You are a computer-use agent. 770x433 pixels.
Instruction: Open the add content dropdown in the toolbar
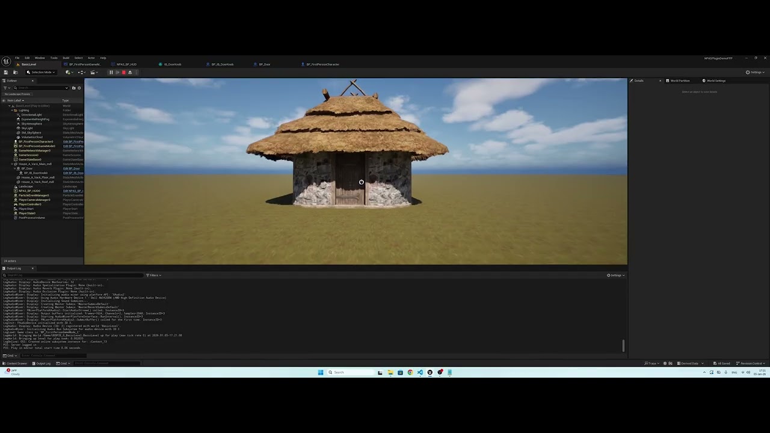click(x=69, y=72)
